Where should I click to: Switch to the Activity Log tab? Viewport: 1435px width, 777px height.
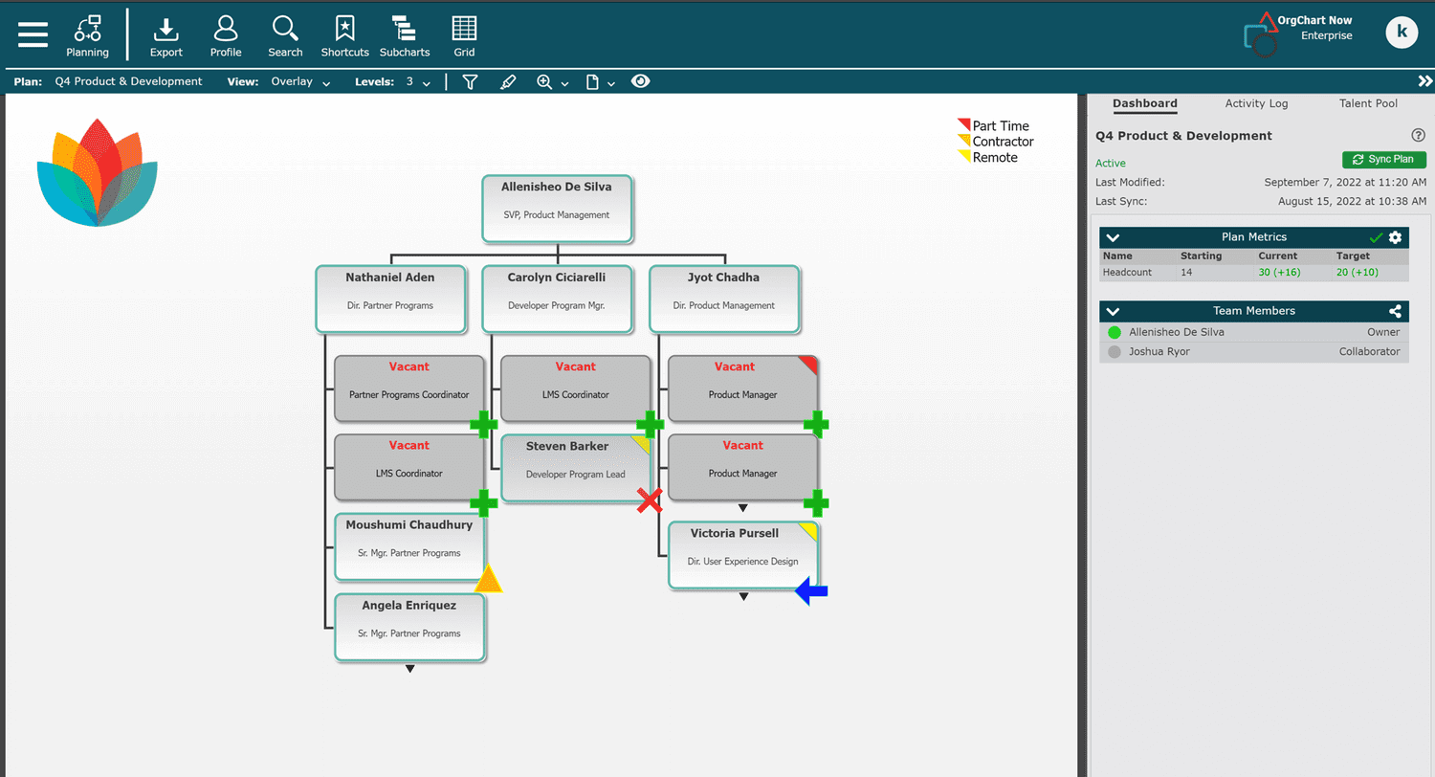click(1256, 103)
